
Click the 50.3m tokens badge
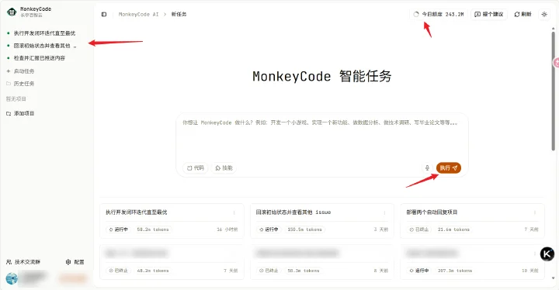(x=304, y=271)
